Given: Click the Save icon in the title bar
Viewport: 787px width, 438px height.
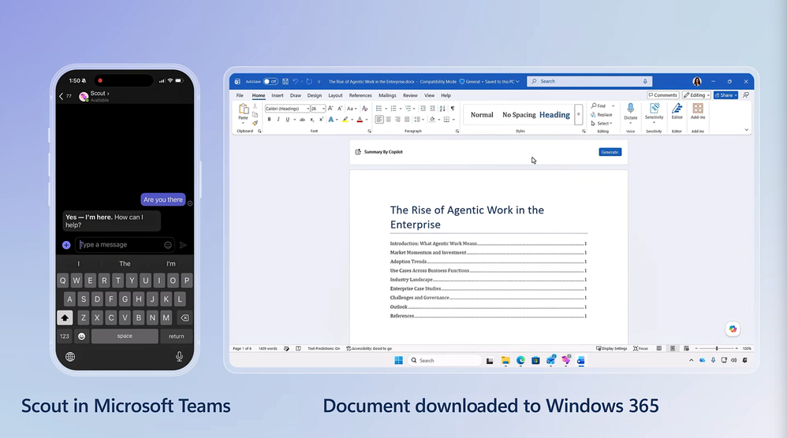Looking at the screenshot, I should point(285,81).
